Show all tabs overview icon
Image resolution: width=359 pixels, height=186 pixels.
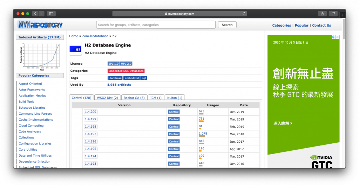tap(333, 14)
